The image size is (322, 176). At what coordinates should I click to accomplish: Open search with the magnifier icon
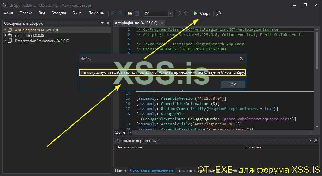219,13
